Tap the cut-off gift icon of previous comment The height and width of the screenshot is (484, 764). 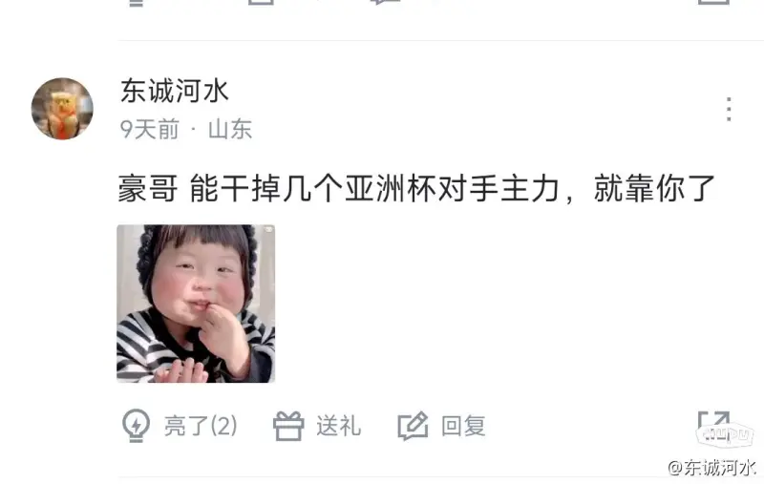coord(261,3)
